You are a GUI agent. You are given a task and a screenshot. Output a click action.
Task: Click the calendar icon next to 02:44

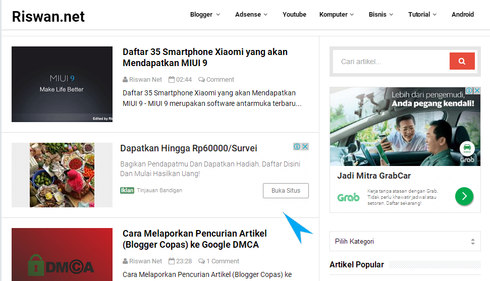click(x=172, y=79)
